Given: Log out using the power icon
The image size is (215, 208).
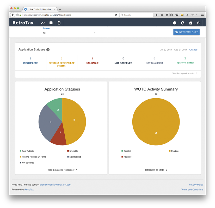Looking at the screenshot, I should 199,23.
